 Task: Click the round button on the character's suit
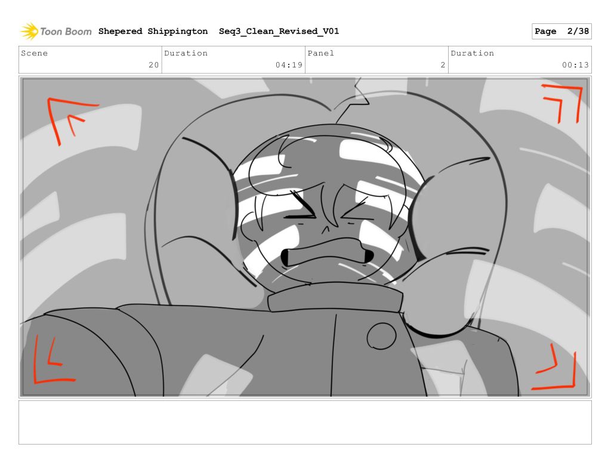pyautogui.click(x=381, y=337)
